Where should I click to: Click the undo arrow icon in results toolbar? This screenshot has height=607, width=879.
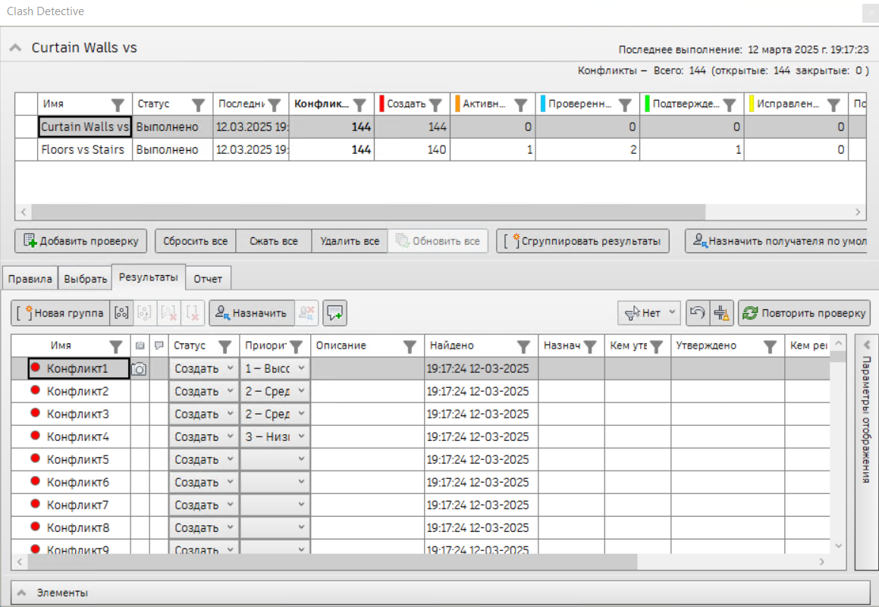point(698,312)
